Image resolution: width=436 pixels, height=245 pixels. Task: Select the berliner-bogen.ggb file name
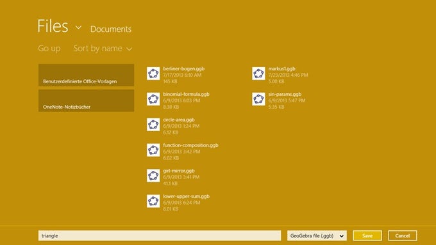[184, 69]
